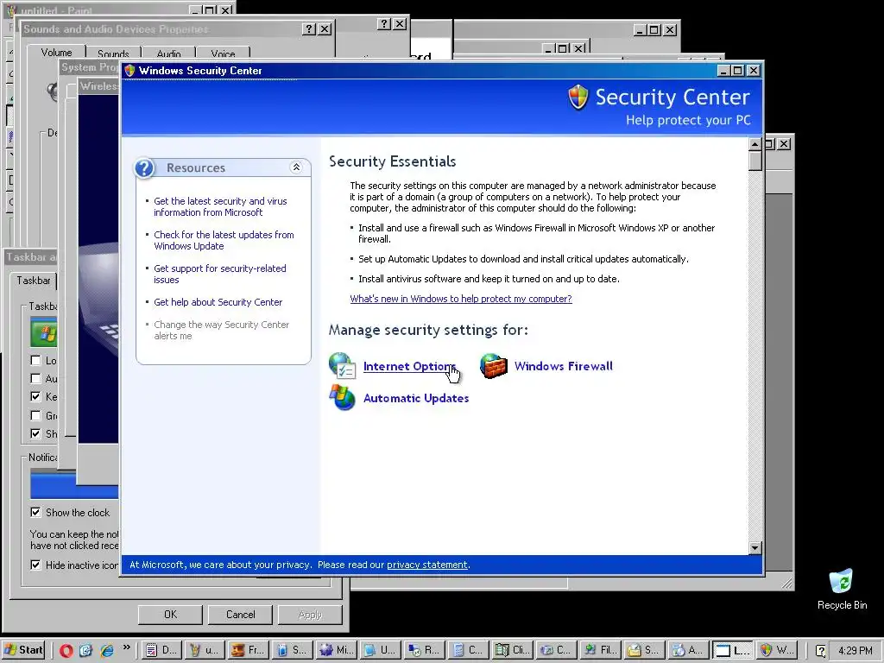Click Cancel in Taskbar properties dialog

pyautogui.click(x=240, y=615)
